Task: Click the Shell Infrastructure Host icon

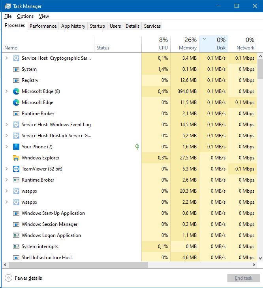Action: [x=16, y=258]
